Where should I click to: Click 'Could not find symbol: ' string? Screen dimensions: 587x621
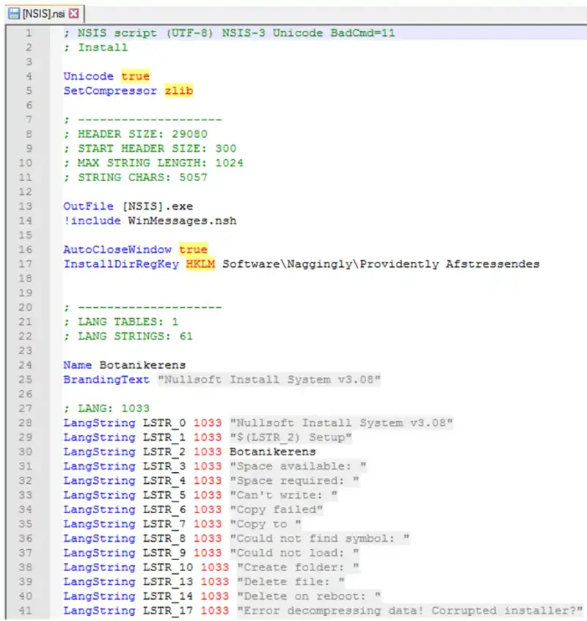coord(319,538)
